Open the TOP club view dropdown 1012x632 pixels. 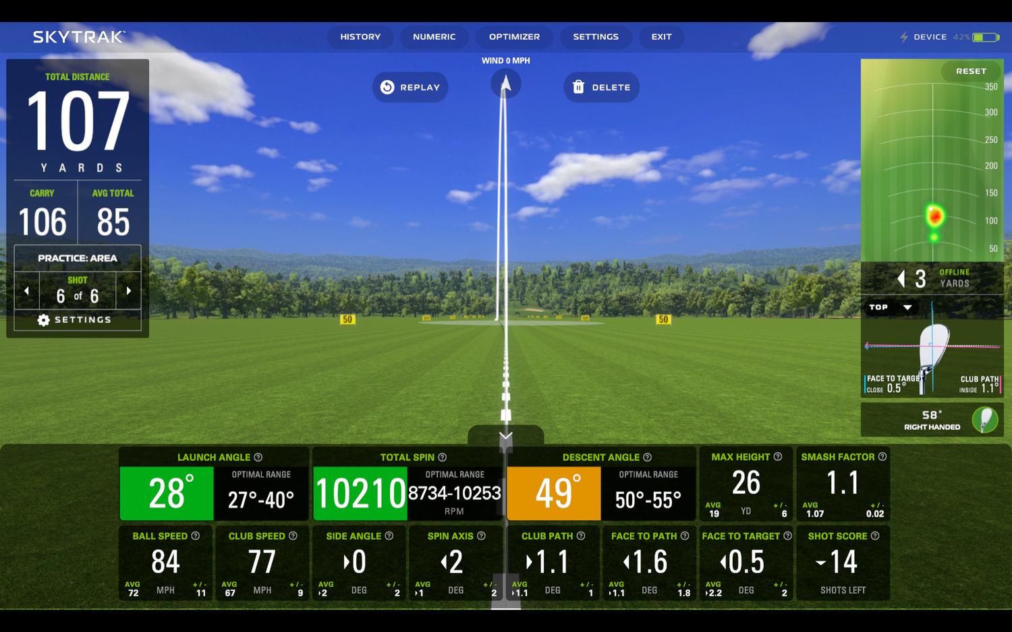coord(891,307)
